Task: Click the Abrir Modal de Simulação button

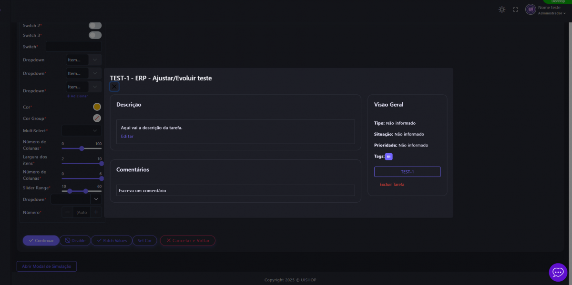Action: (x=47, y=266)
